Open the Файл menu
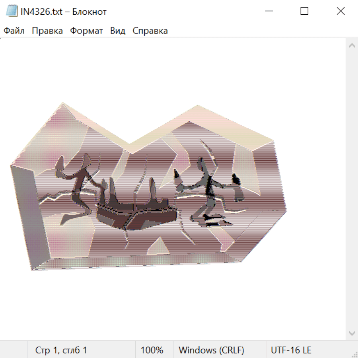The height and width of the screenshot is (358, 358). click(x=14, y=31)
